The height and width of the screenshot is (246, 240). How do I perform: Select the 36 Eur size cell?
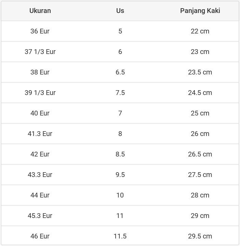pyautogui.click(x=40, y=31)
